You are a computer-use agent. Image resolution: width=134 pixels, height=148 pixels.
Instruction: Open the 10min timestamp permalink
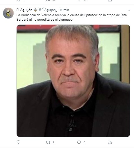[x=64, y=10]
